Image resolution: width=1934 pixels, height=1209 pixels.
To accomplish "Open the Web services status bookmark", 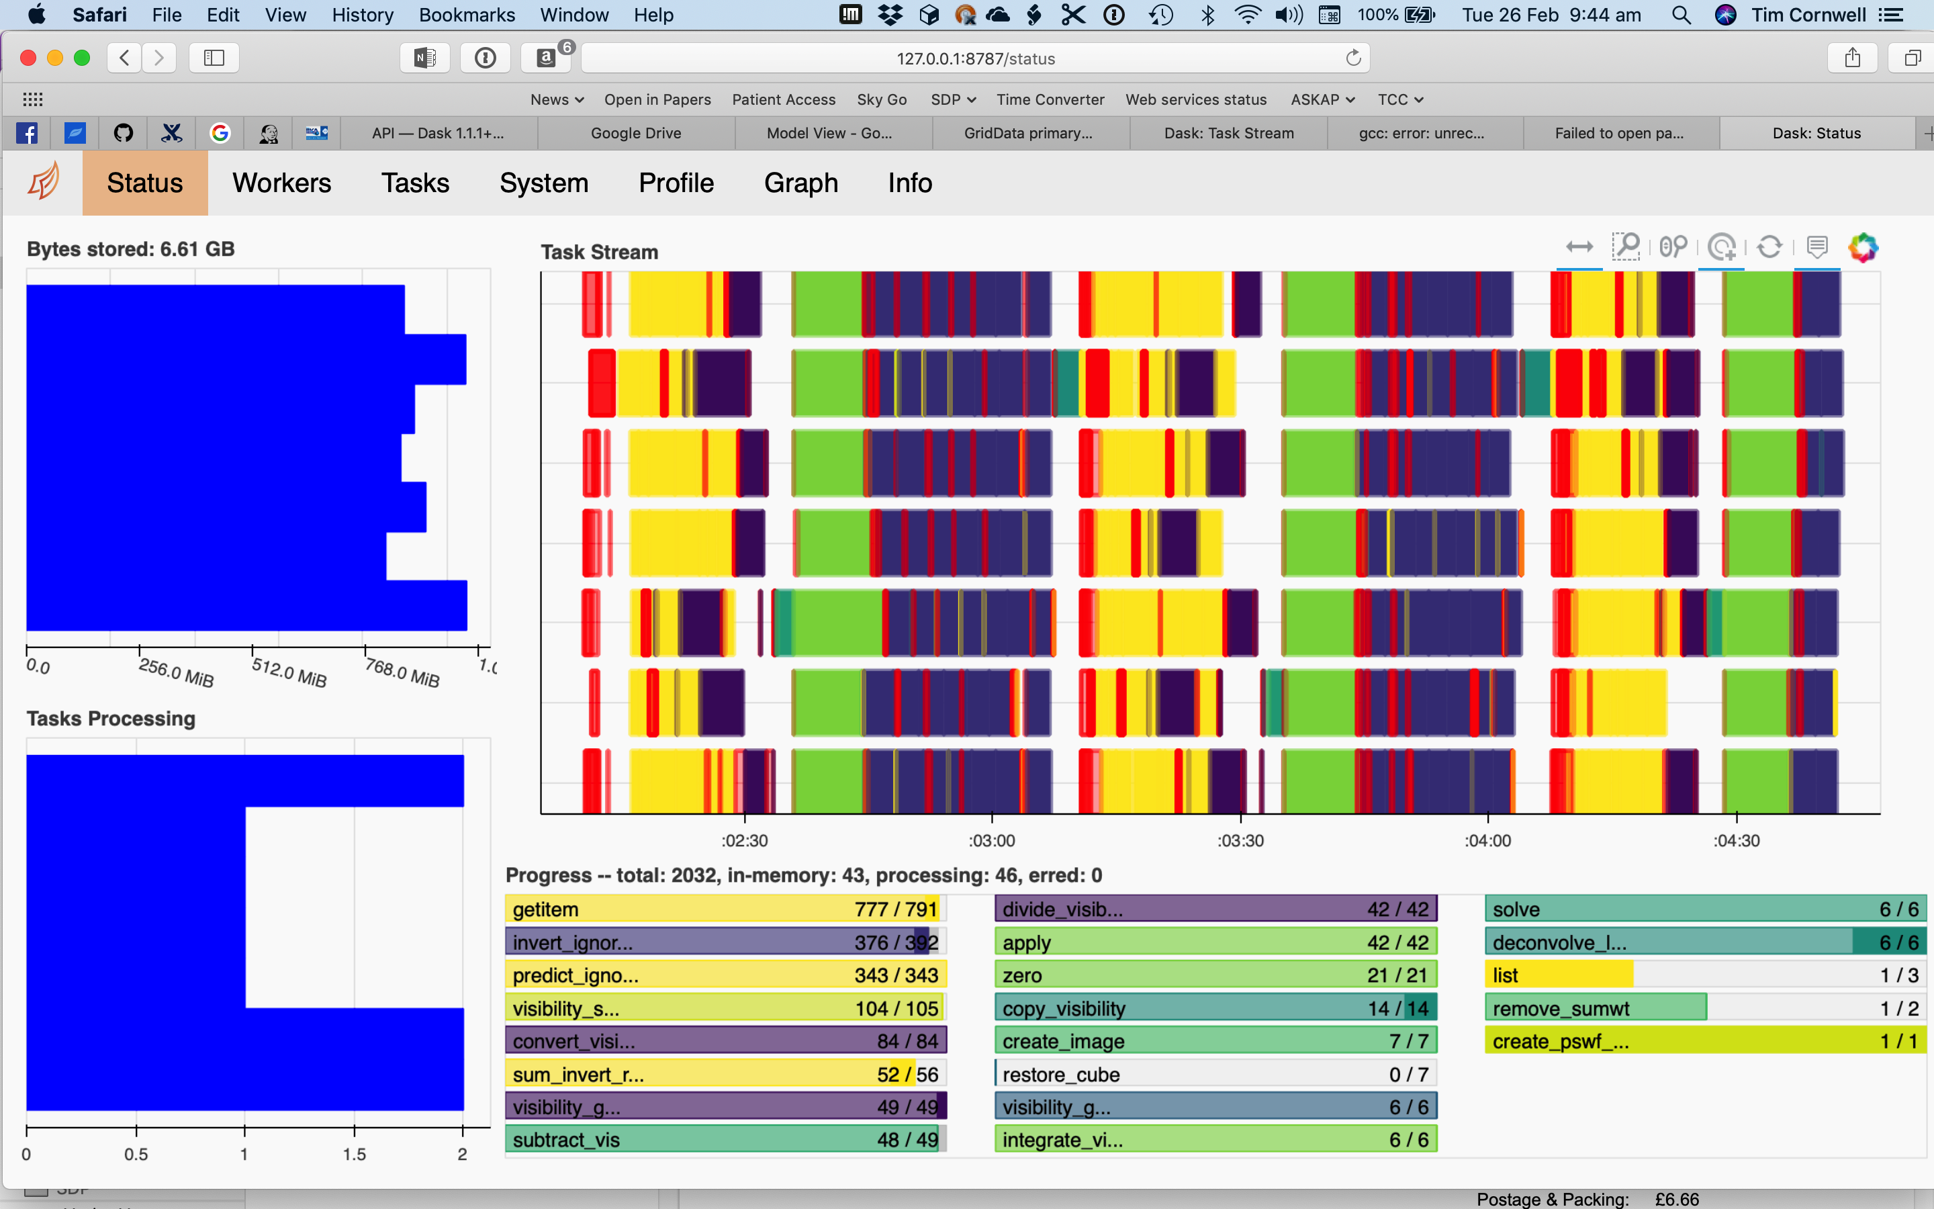I will coord(1195,99).
